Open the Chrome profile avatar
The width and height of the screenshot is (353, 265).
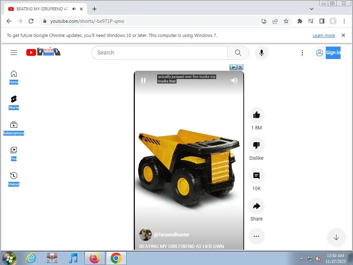pyautogui.click(x=333, y=21)
